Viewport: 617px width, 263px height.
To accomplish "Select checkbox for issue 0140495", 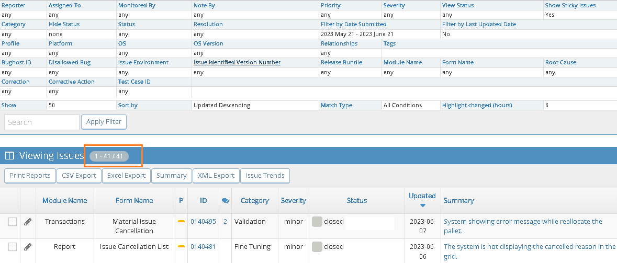I will pyautogui.click(x=13, y=222).
